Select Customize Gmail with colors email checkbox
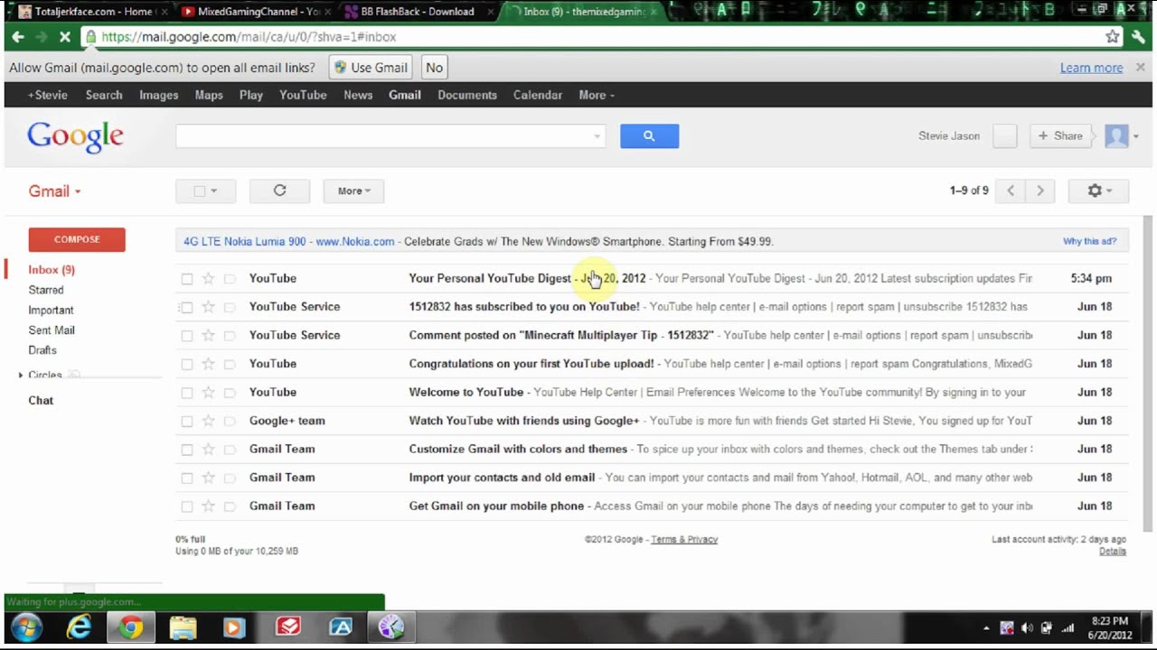Image resolution: width=1157 pixels, height=650 pixels. coord(187,450)
